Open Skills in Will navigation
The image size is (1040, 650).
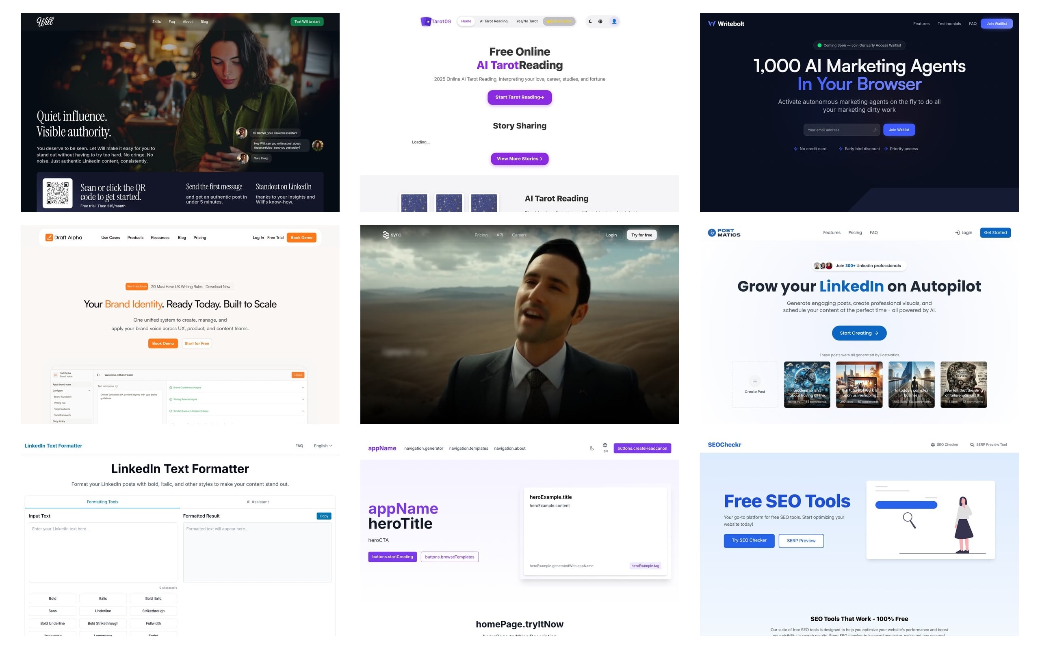[x=156, y=22]
